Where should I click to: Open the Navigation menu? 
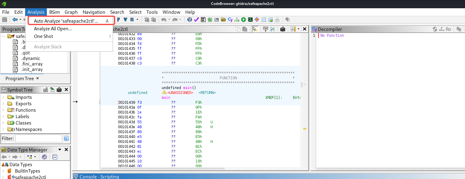click(94, 12)
